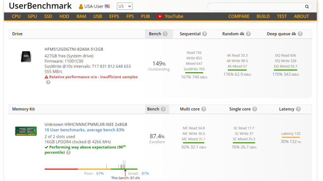Click the Deep queue 4k column header
This screenshot has width=323, height=181.
pyautogui.click(x=281, y=34)
